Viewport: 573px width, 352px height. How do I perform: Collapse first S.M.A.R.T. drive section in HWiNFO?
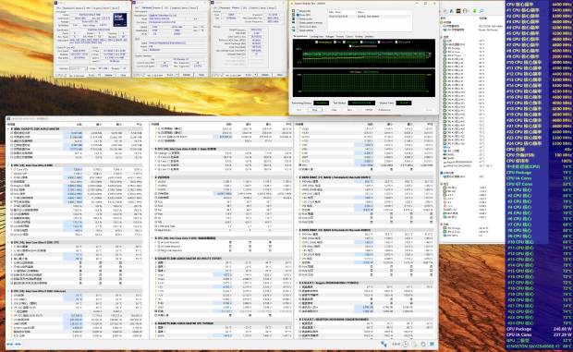click(298, 283)
